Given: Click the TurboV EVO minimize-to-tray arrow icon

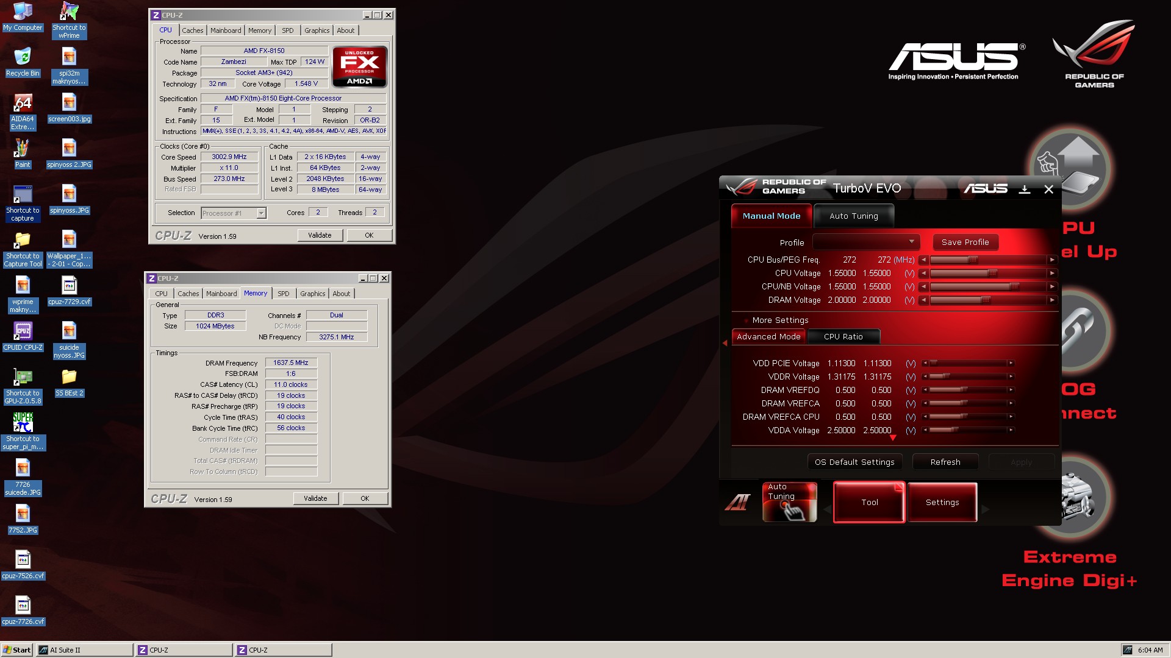Looking at the screenshot, I should [1025, 189].
